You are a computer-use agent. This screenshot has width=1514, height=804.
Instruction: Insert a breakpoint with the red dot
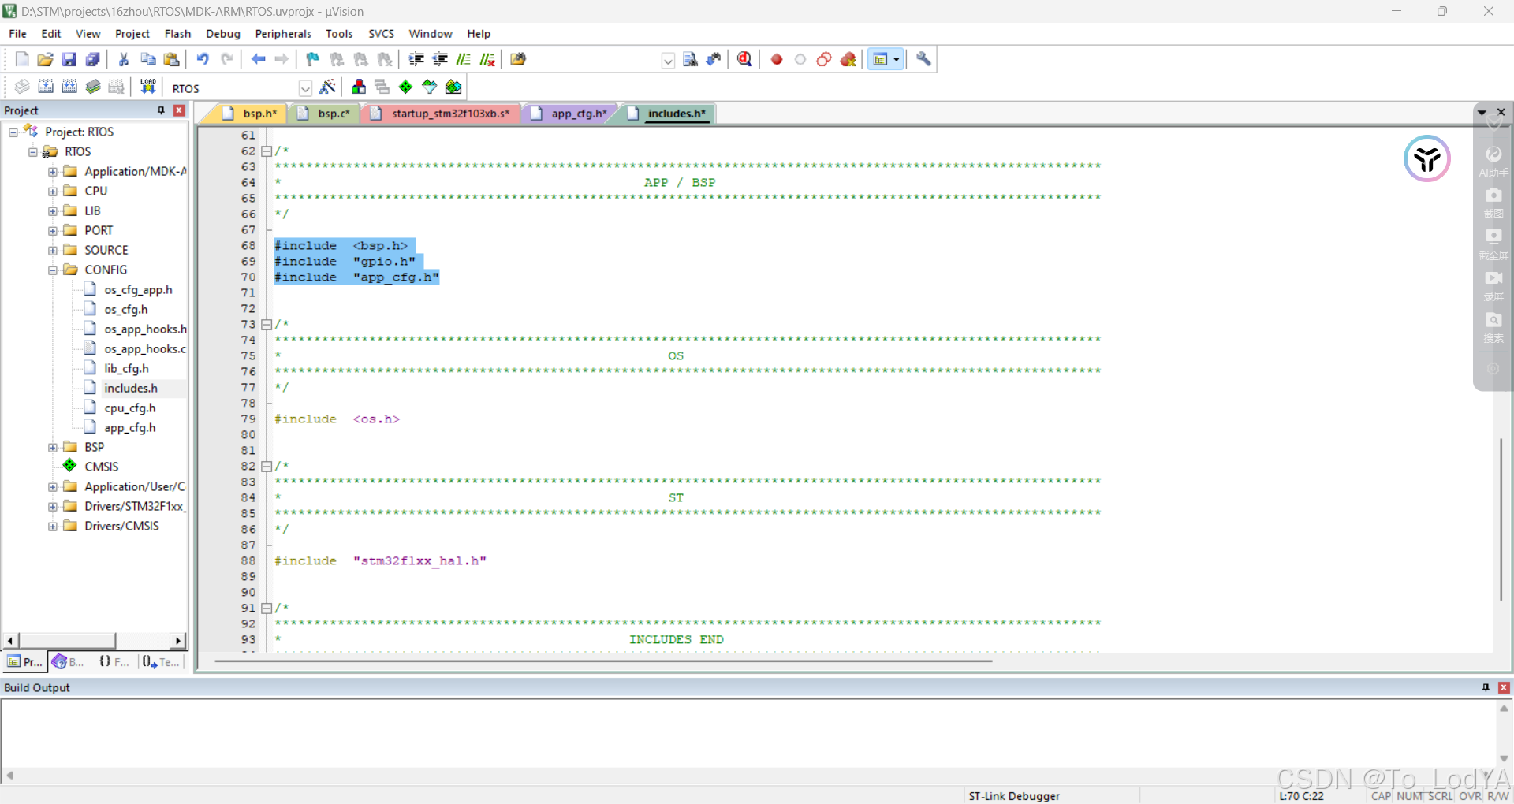point(777,59)
